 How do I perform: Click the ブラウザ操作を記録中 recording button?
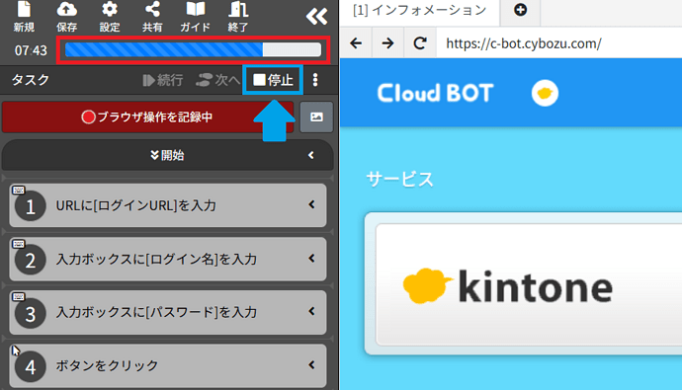click(x=147, y=117)
